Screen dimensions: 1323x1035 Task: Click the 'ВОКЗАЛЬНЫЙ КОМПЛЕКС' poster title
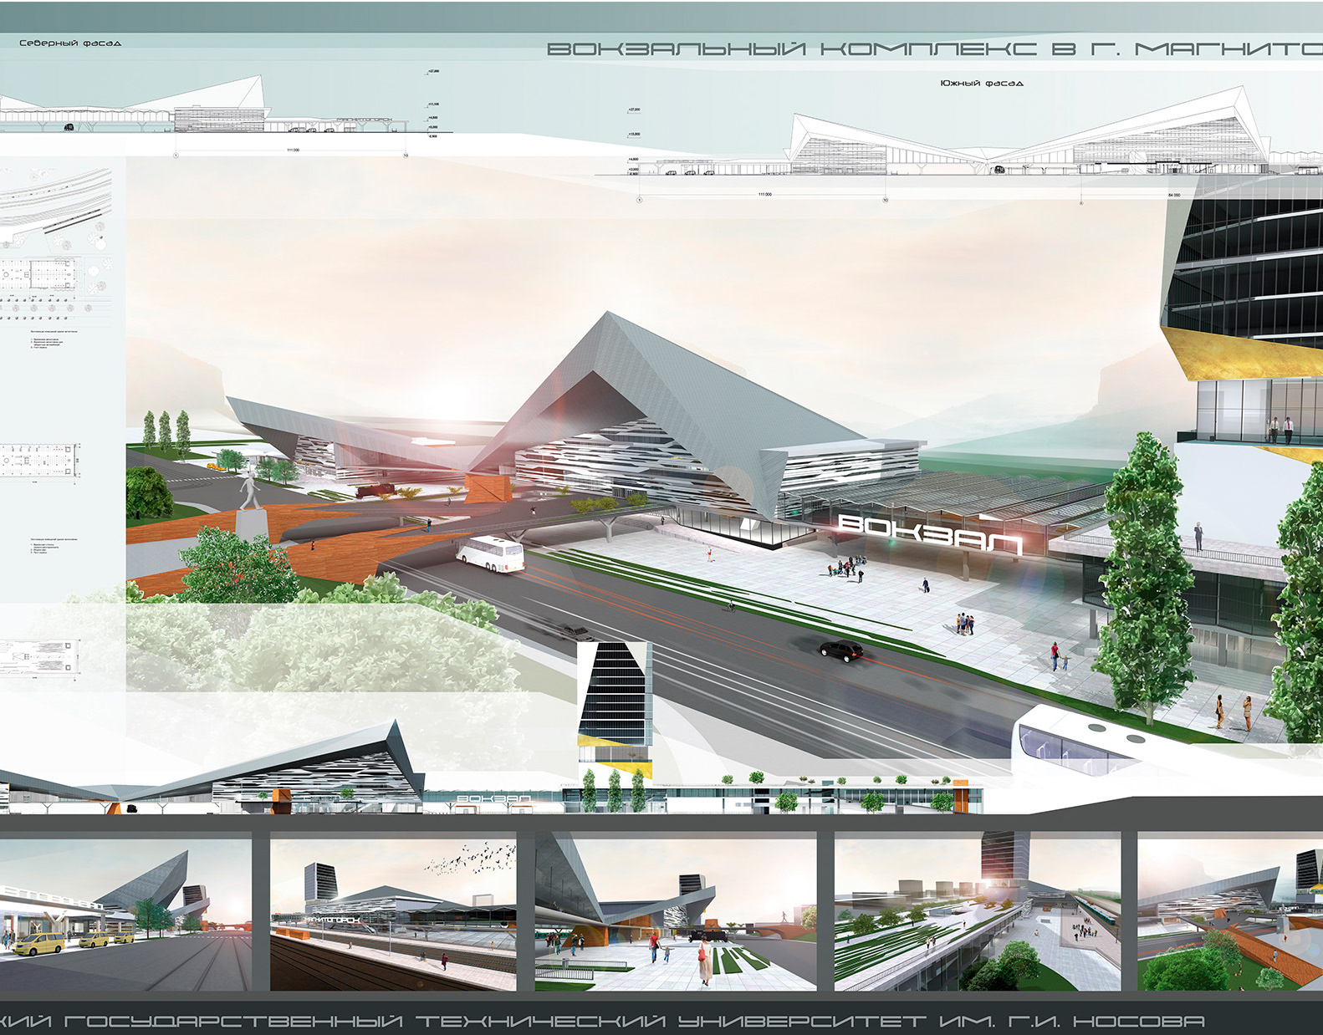(x=792, y=49)
